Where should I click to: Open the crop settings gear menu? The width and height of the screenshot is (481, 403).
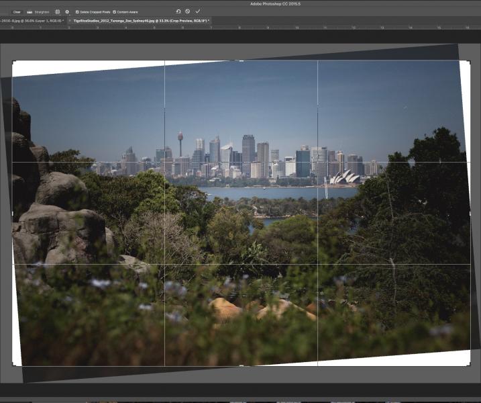[67, 12]
